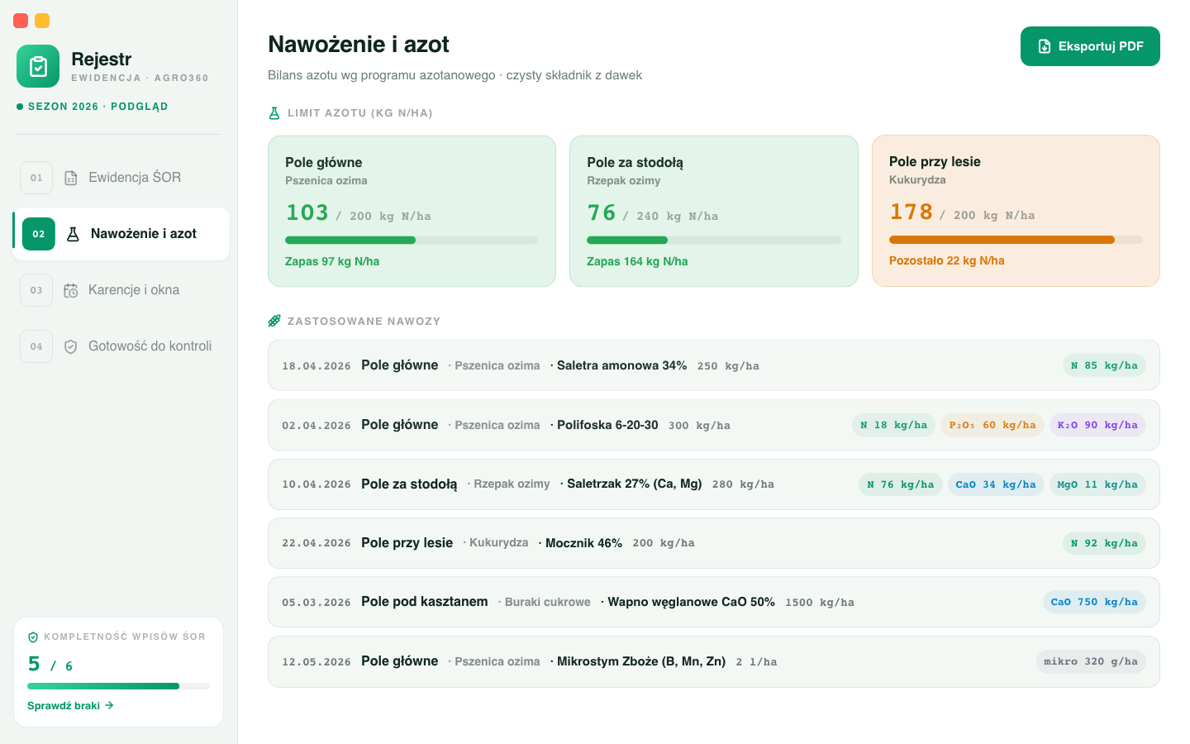
Task: Click the Gotowość do kontroli shield icon
Action: (71, 346)
